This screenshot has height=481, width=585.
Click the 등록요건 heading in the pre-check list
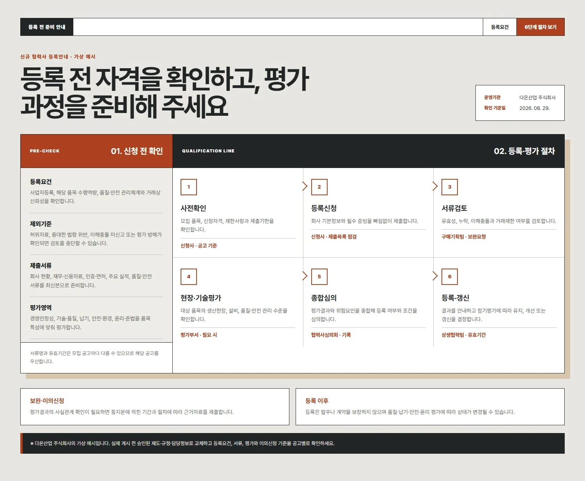click(x=41, y=182)
